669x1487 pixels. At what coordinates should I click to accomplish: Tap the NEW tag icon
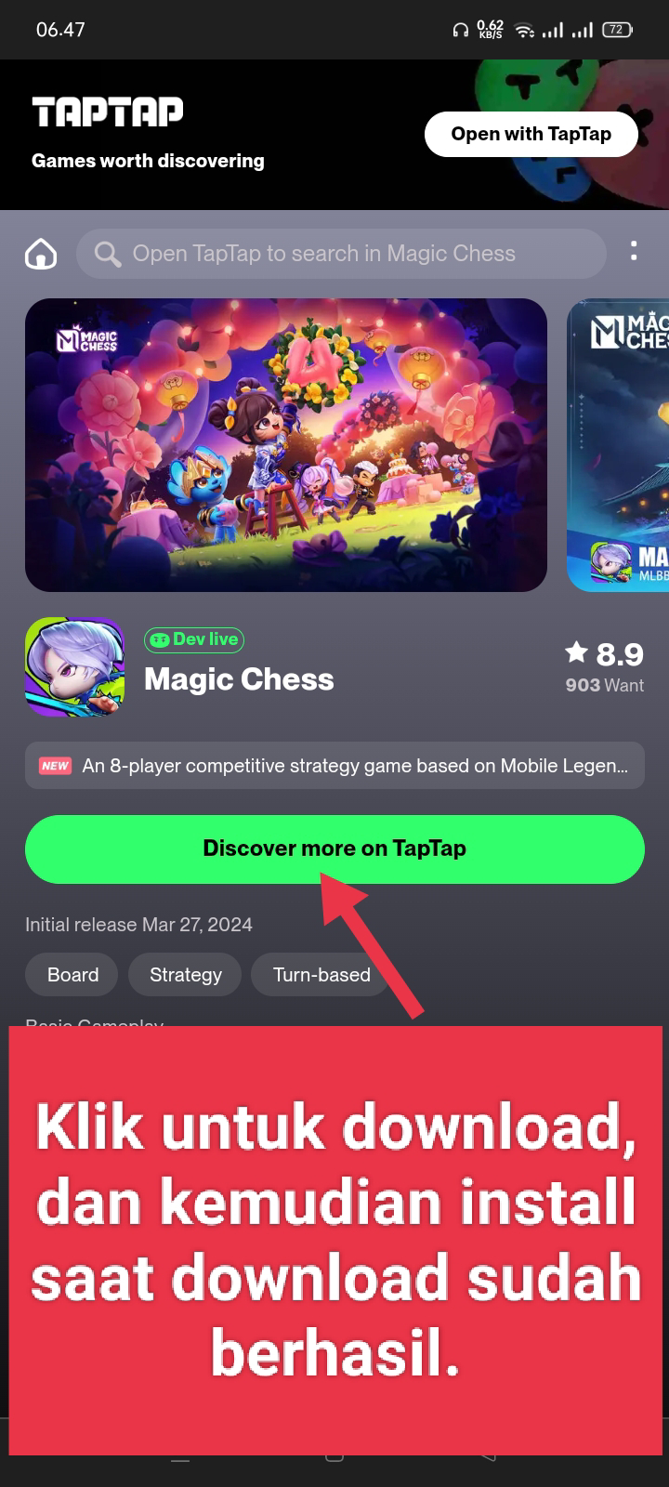tap(55, 766)
